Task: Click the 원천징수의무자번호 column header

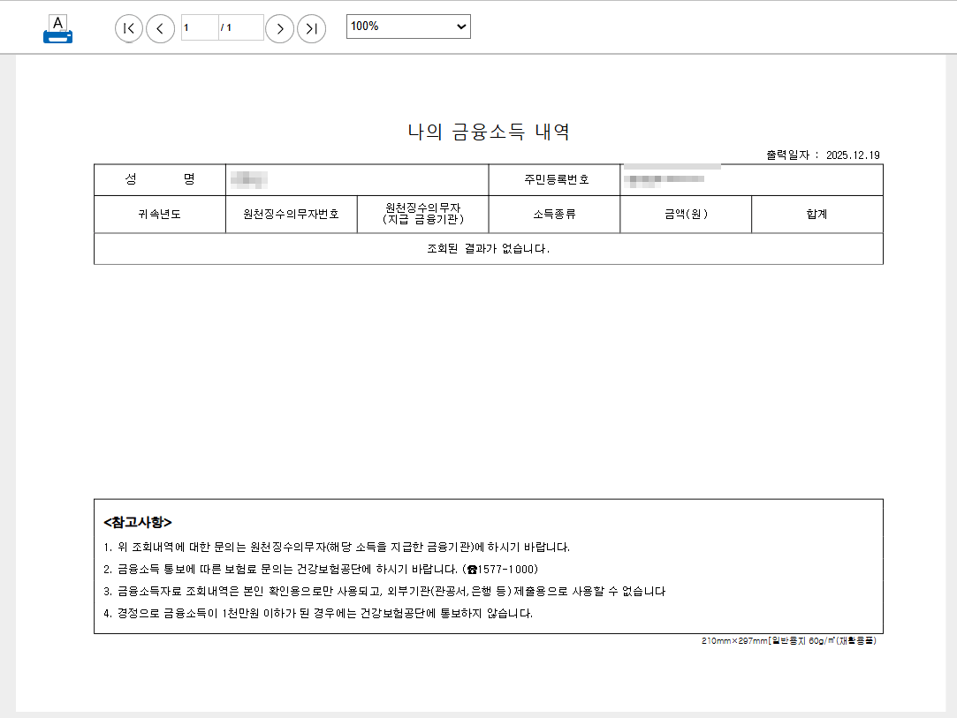Action: 292,214
